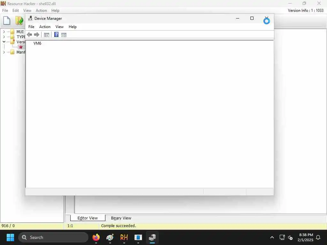Image resolution: width=327 pixels, height=245 pixels.
Task: Open notifications bell icon
Action: click(318, 237)
